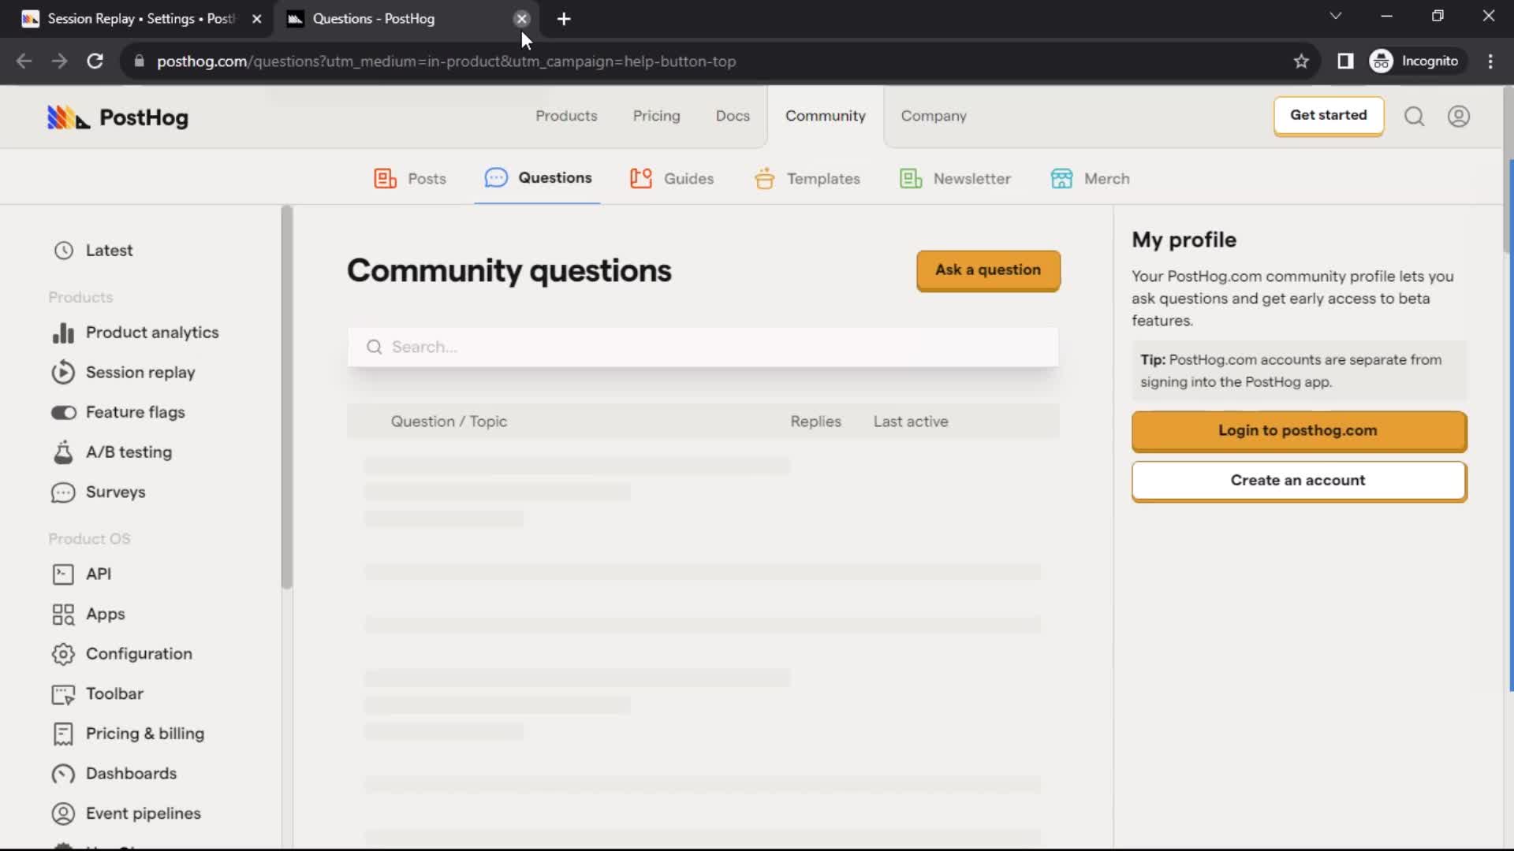The image size is (1514, 851).
Task: Click the Incognito profile indicator
Action: point(1416,61)
